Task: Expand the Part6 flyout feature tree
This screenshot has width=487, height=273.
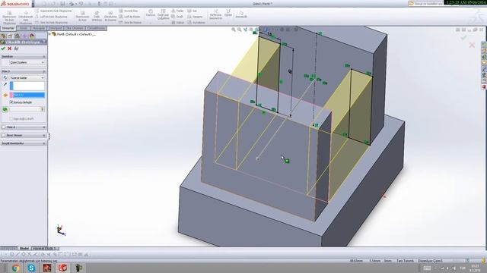Action: click(x=50, y=34)
